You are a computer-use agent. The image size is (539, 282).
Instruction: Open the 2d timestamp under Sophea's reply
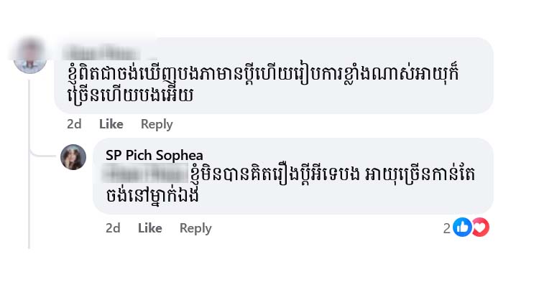click(113, 228)
